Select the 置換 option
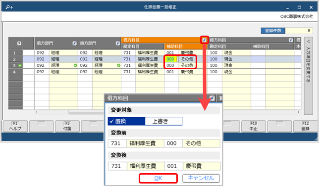The height and width of the screenshot is (186, 319). 126,121
